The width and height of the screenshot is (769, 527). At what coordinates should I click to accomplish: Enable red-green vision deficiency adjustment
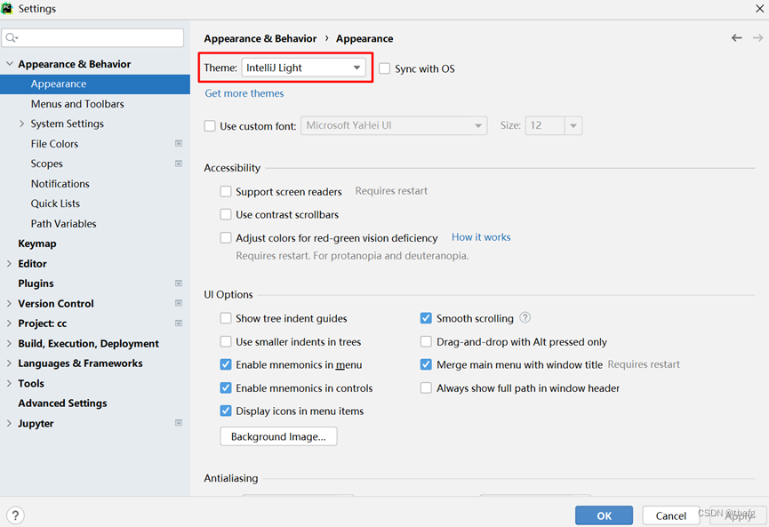226,238
